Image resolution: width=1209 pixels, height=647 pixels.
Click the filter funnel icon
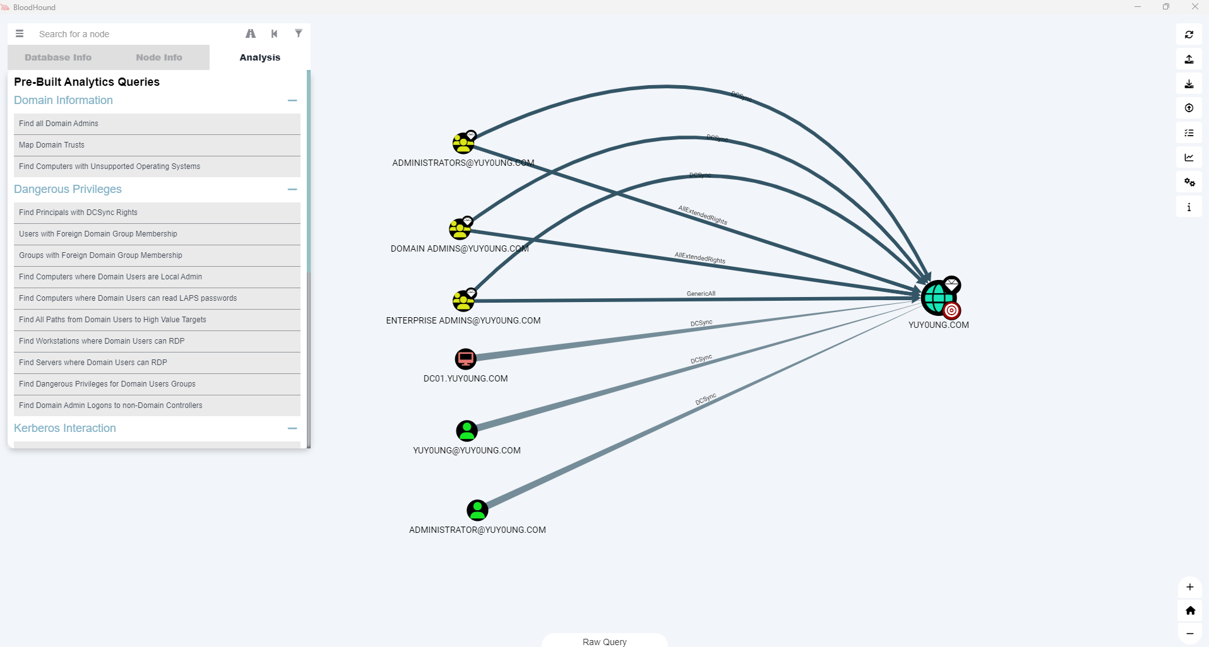tap(299, 34)
